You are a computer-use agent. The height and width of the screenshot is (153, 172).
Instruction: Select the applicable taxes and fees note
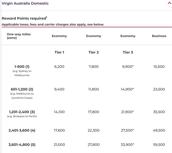point(53,24)
